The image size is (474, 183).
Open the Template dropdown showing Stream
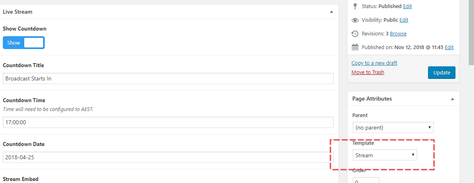point(385,155)
